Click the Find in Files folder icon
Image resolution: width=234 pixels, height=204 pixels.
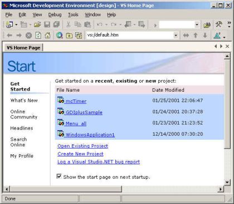click(207, 25)
